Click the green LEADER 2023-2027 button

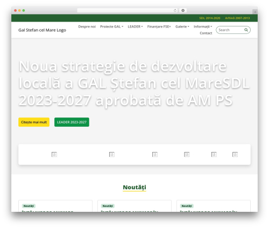72,122
